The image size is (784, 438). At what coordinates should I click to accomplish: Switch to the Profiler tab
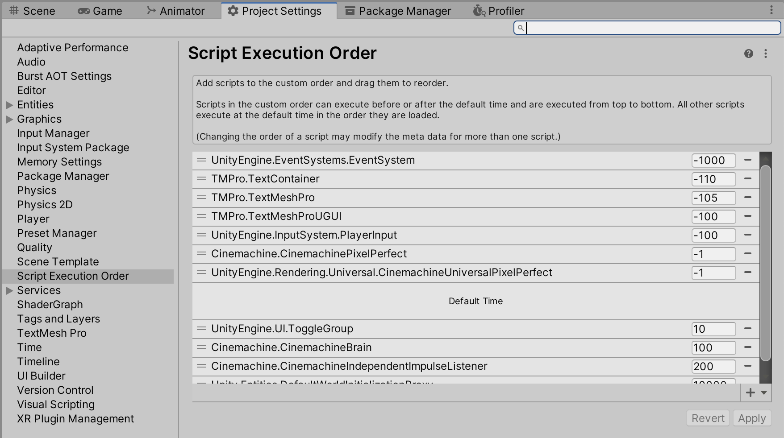point(499,11)
